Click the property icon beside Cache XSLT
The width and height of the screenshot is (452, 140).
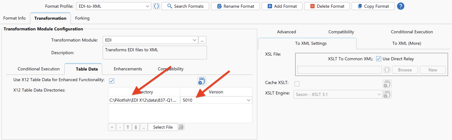pos(387,84)
